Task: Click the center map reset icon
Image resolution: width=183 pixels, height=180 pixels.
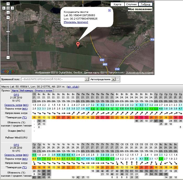Action: [8, 8]
